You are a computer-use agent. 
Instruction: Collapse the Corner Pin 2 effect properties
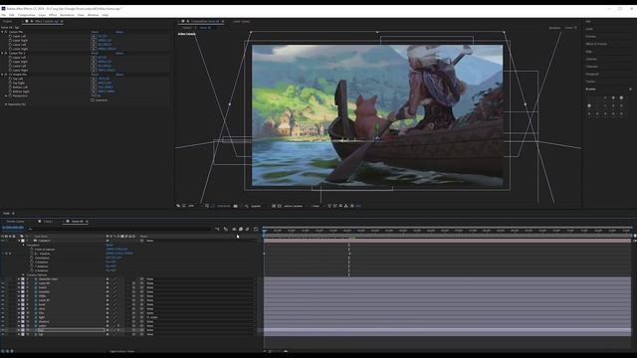[x=2, y=53]
